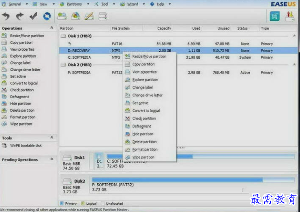Click the Delete partition toolbar icon
The width and height of the screenshot is (300, 212).
(x=75, y=16)
